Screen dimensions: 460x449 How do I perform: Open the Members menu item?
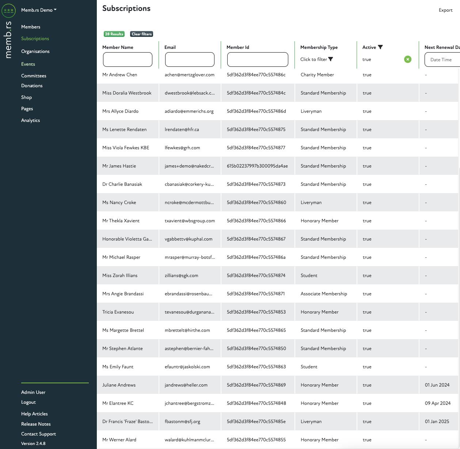tap(31, 27)
